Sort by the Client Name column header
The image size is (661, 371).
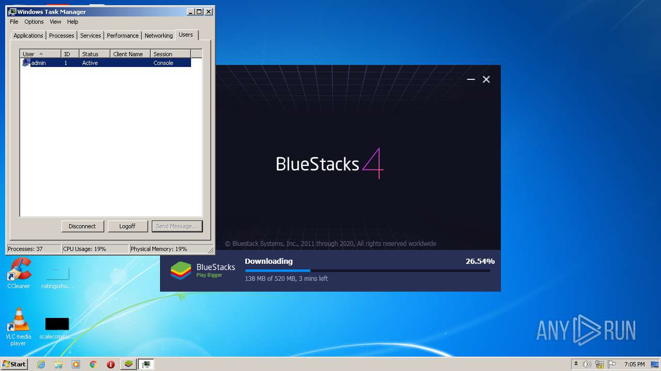(x=130, y=54)
